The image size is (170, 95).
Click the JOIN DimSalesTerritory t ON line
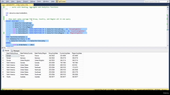18,39
